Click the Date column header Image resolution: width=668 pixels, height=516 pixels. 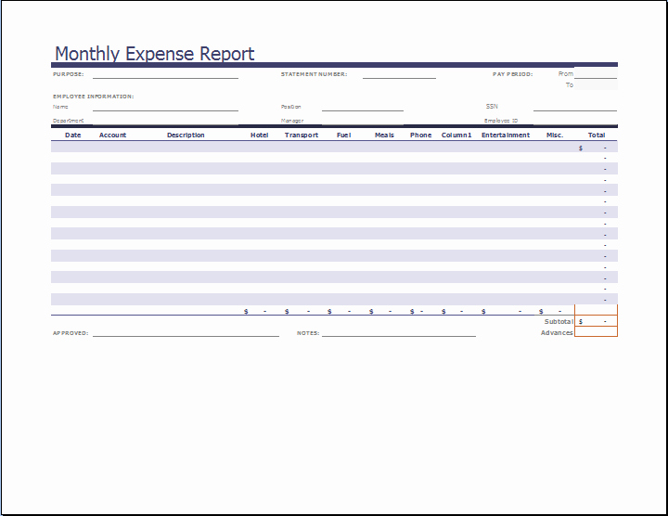click(73, 135)
